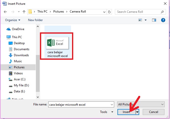Image resolution: width=170 pixels, height=119 pixels.
Task: Open Videos in the sidebar
Action: pyautogui.click(x=18, y=73)
